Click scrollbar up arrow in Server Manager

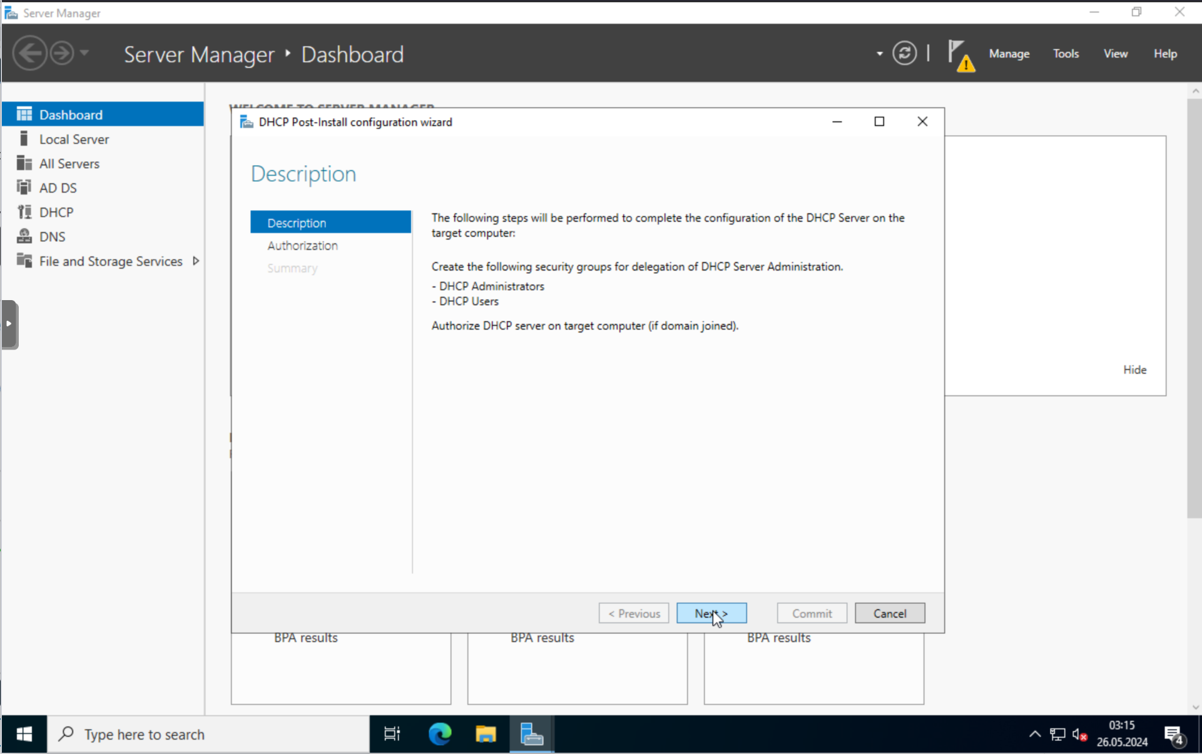point(1195,91)
